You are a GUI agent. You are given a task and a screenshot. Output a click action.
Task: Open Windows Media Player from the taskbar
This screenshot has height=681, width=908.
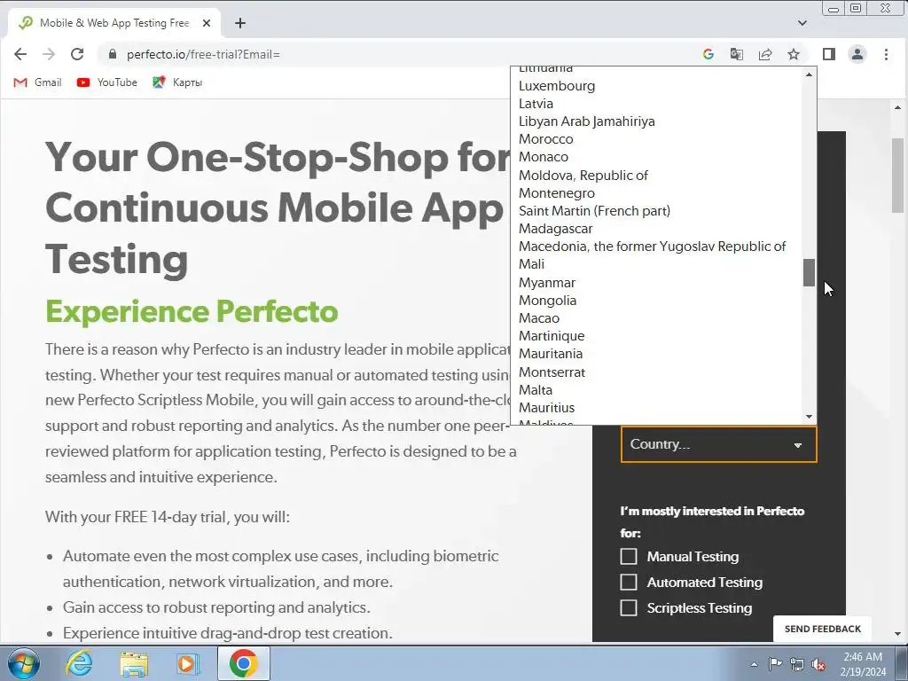[x=188, y=663]
